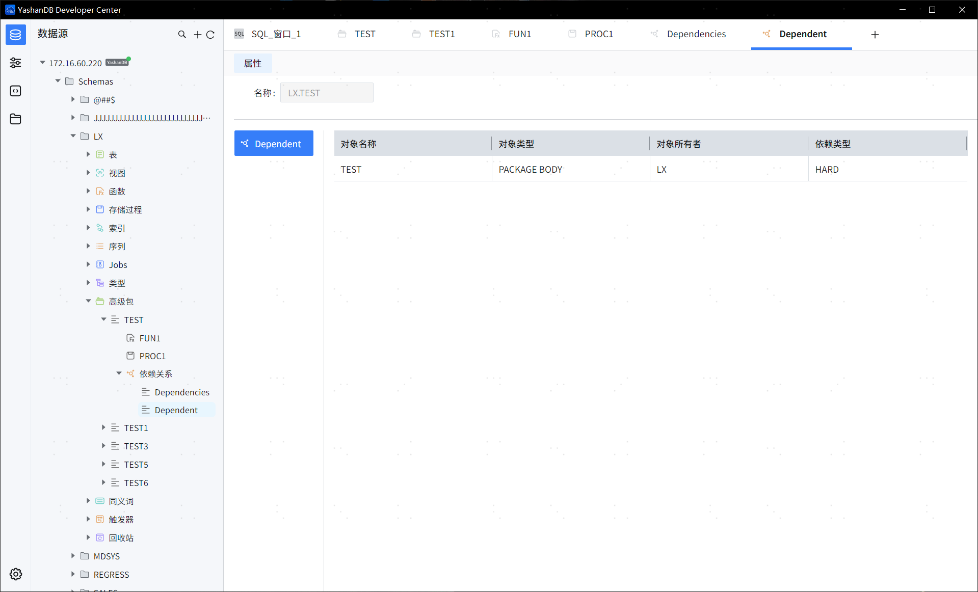The image size is (978, 592).
Task: Expand the TEST1 package node
Action: tap(103, 427)
